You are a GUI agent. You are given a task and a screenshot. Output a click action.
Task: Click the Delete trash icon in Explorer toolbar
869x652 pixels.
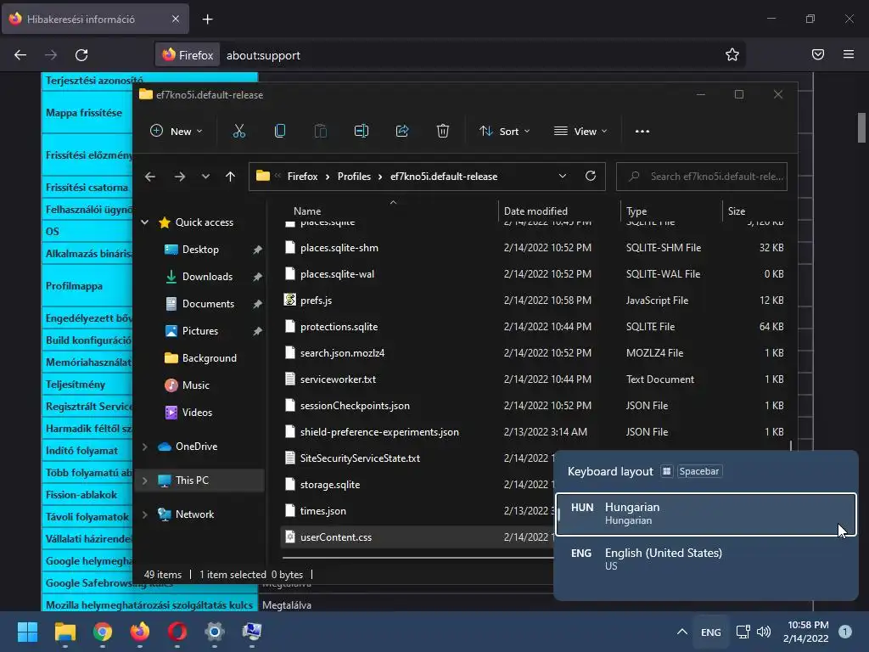click(442, 132)
